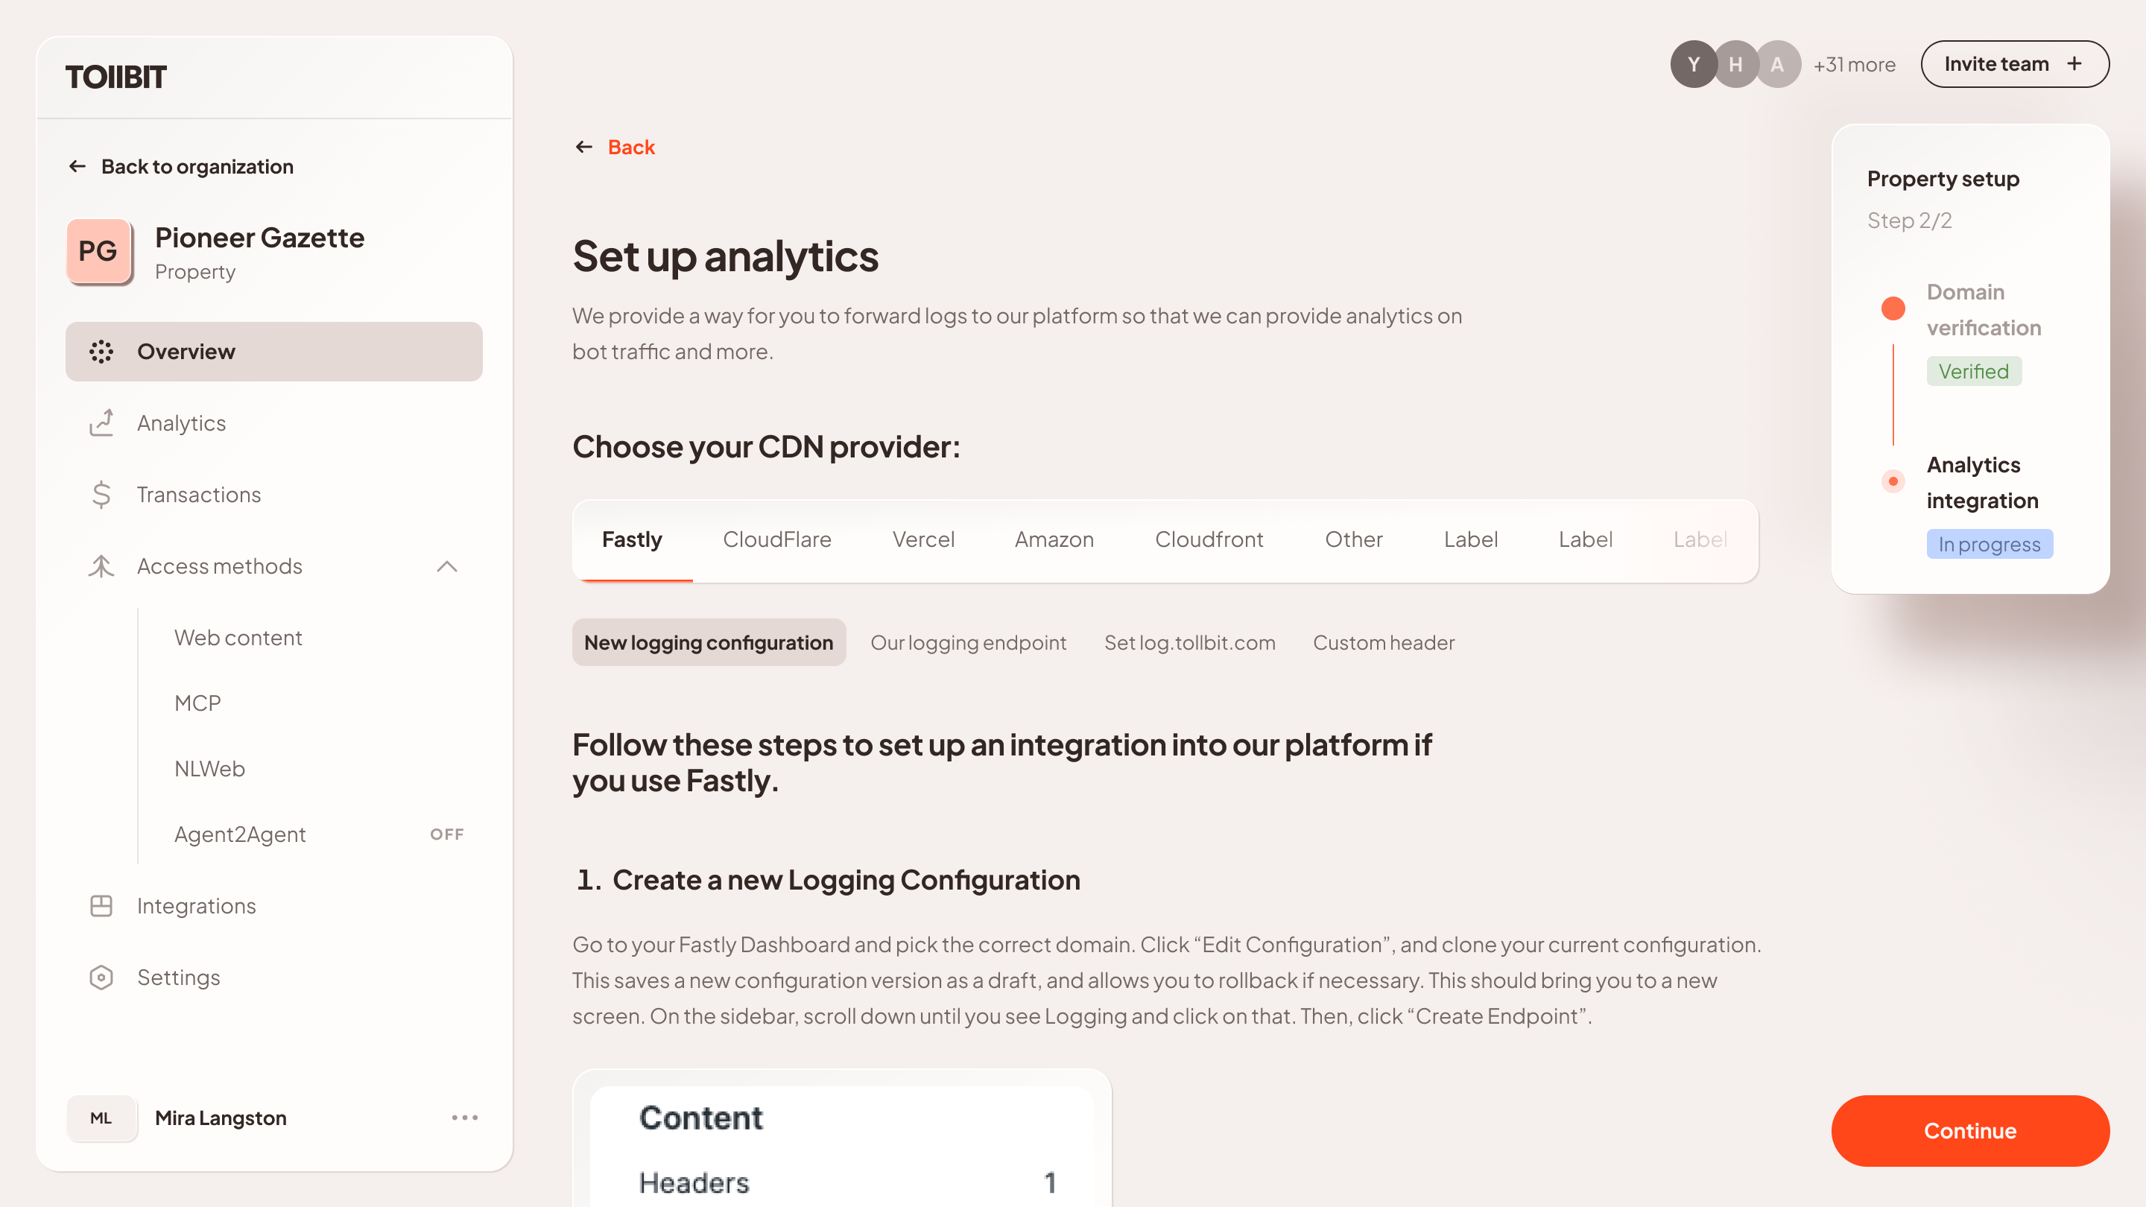Screen dimensions: 2146x1207
Task: Open the three-dot menu beside Mira Langston
Action: pyautogui.click(x=465, y=1118)
